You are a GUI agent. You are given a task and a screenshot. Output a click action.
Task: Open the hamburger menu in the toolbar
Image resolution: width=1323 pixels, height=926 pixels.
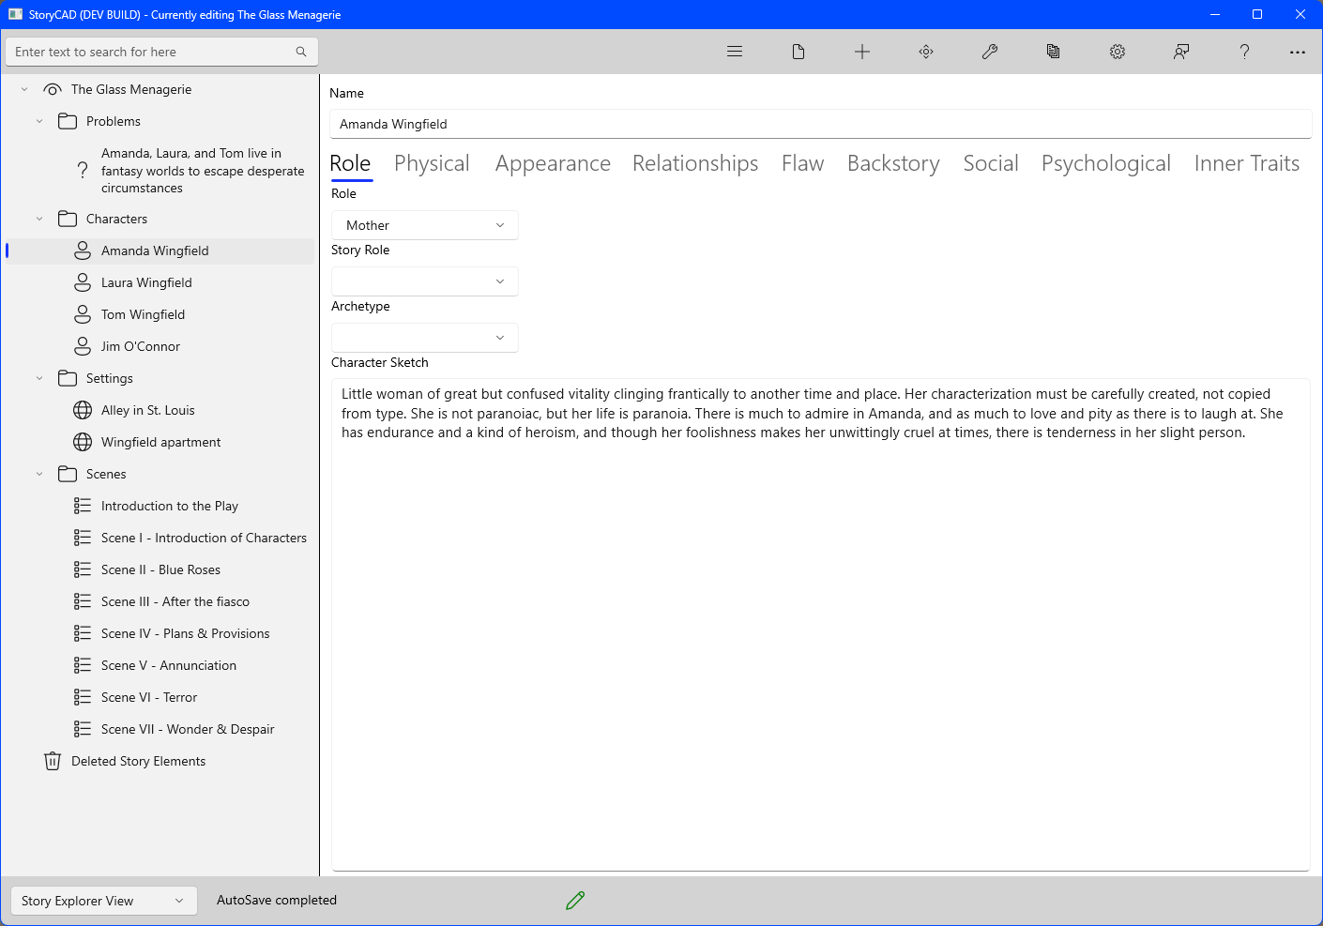pyautogui.click(x=735, y=52)
